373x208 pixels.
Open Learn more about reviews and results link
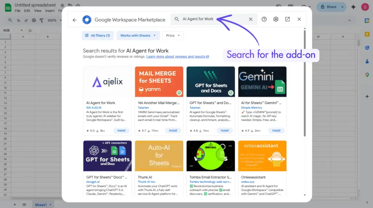click(177, 57)
